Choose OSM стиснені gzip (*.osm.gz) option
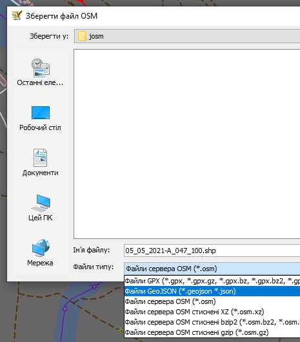300x342 pixels. click(212, 332)
